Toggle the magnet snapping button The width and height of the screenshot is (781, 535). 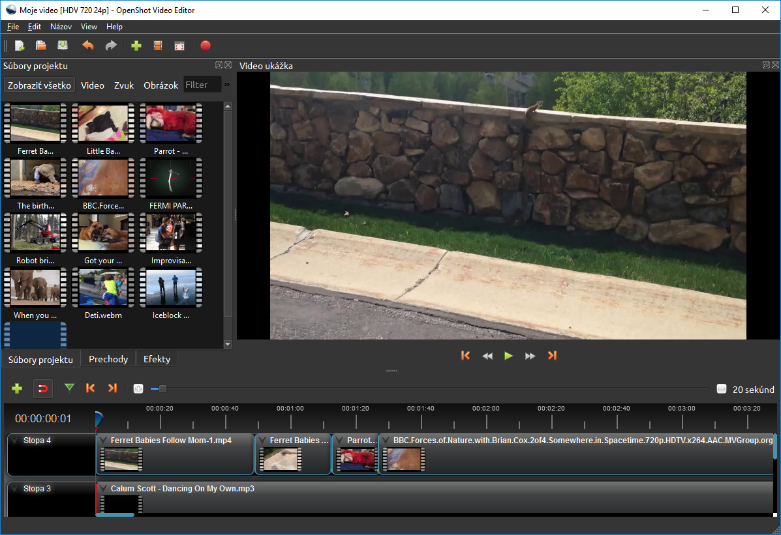43,388
